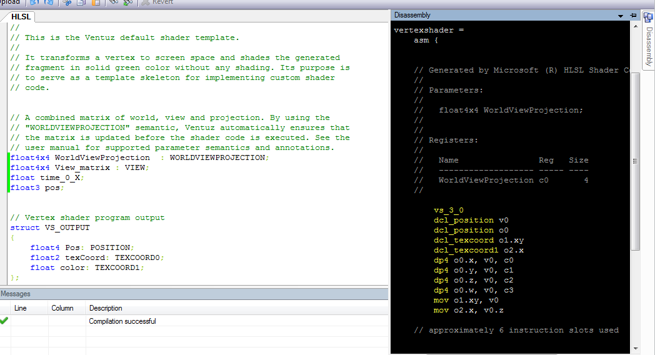Click the Copy icon in toolbar
This screenshot has height=355, width=655.
point(81,2)
